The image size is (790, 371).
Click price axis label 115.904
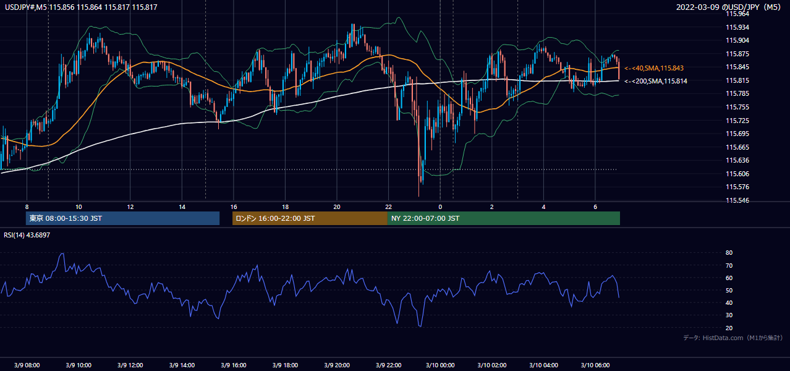click(737, 41)
